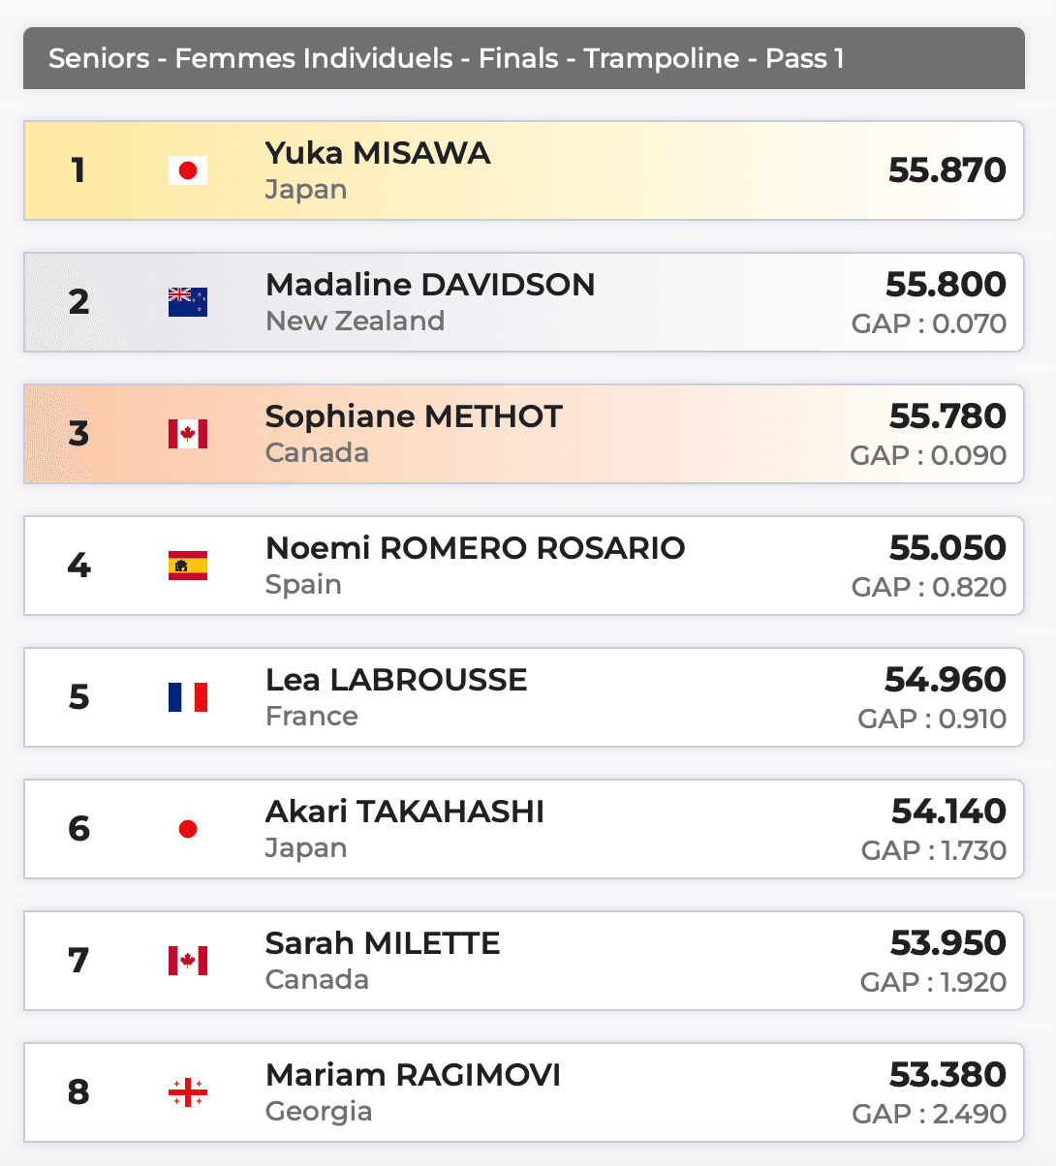The width and height of the screenshot is (1056, 1166).
Task: Click Canada flag beside Sarah MILETTE
Action: (x=188, y=961)
